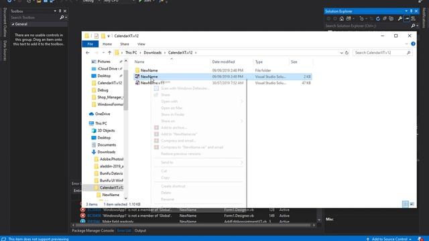Switch to Large icons view in Explorer
Screen dimensions: 429x241
click(412, 204)
